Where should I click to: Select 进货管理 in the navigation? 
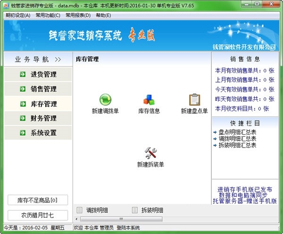[x=38, y=74]
